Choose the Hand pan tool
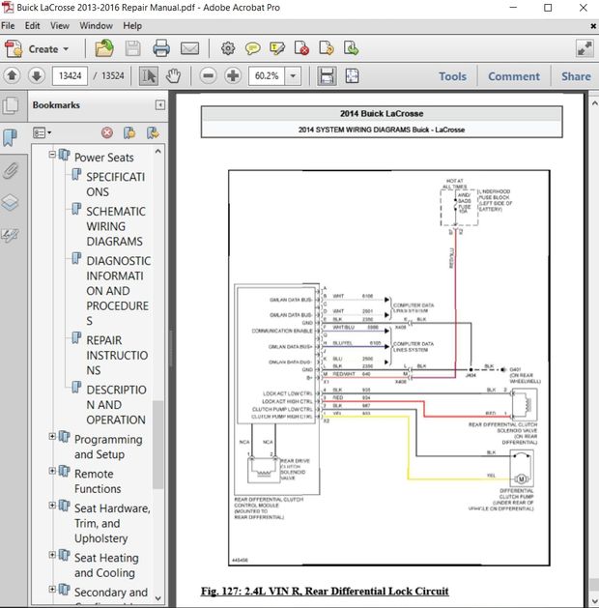 (173, 76)
